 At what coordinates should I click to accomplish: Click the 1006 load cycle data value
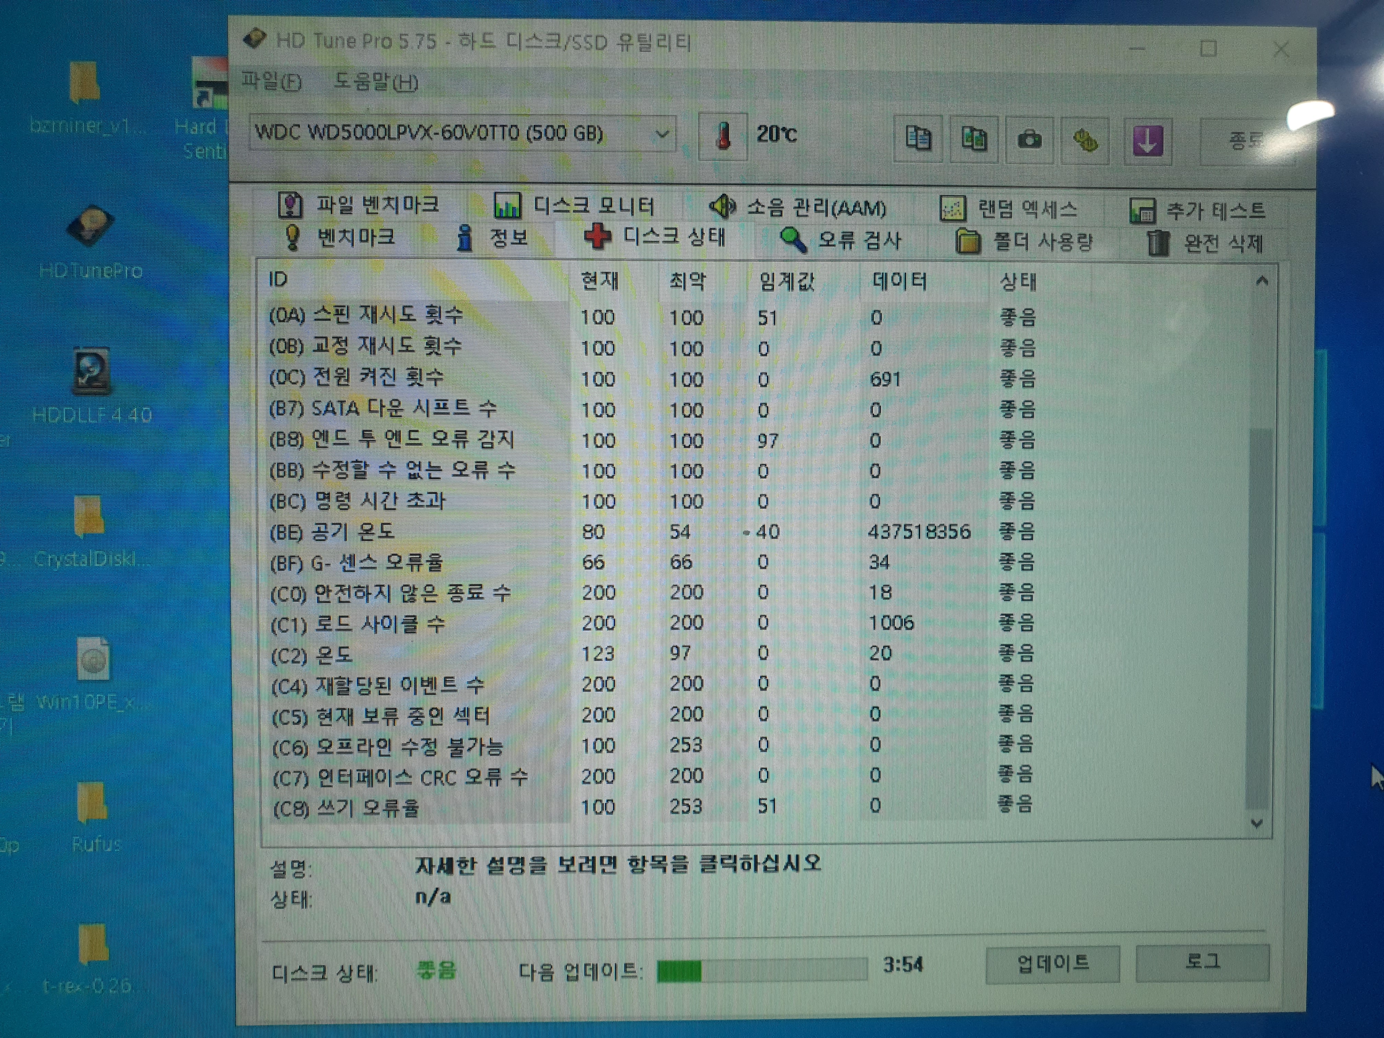click(891, 623)
